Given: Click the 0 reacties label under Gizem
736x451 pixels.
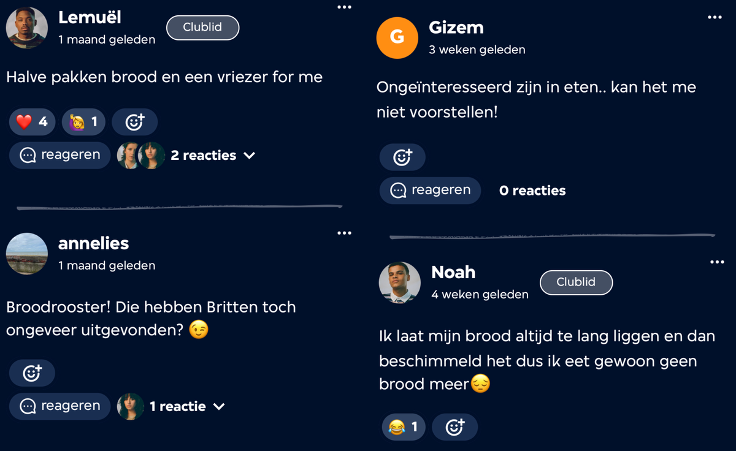Looking at the screenshot, I should (532, 191).
